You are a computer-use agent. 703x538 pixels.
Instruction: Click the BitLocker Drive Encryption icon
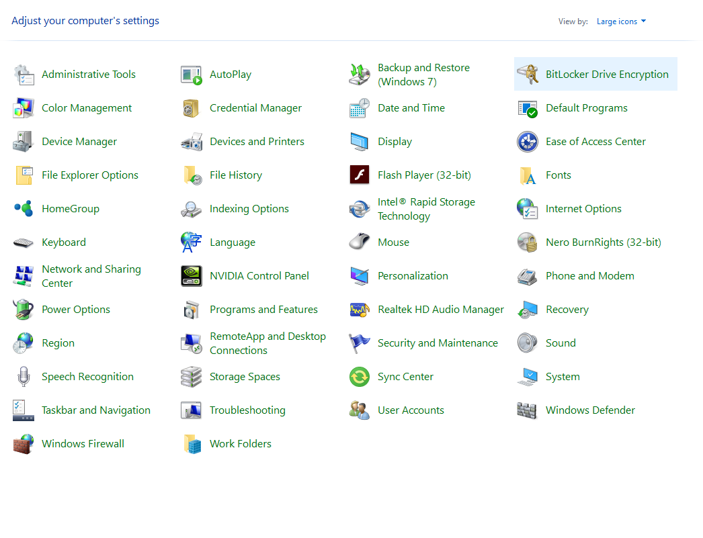528,75
